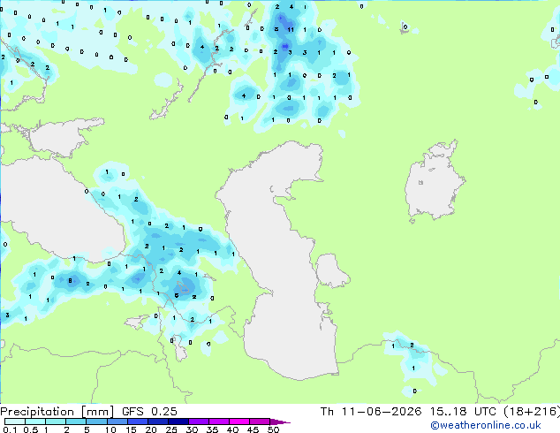Pick the 45–50 mm legend swatch
Viewport: 560px width, 433px height.
tap(259, 422)
